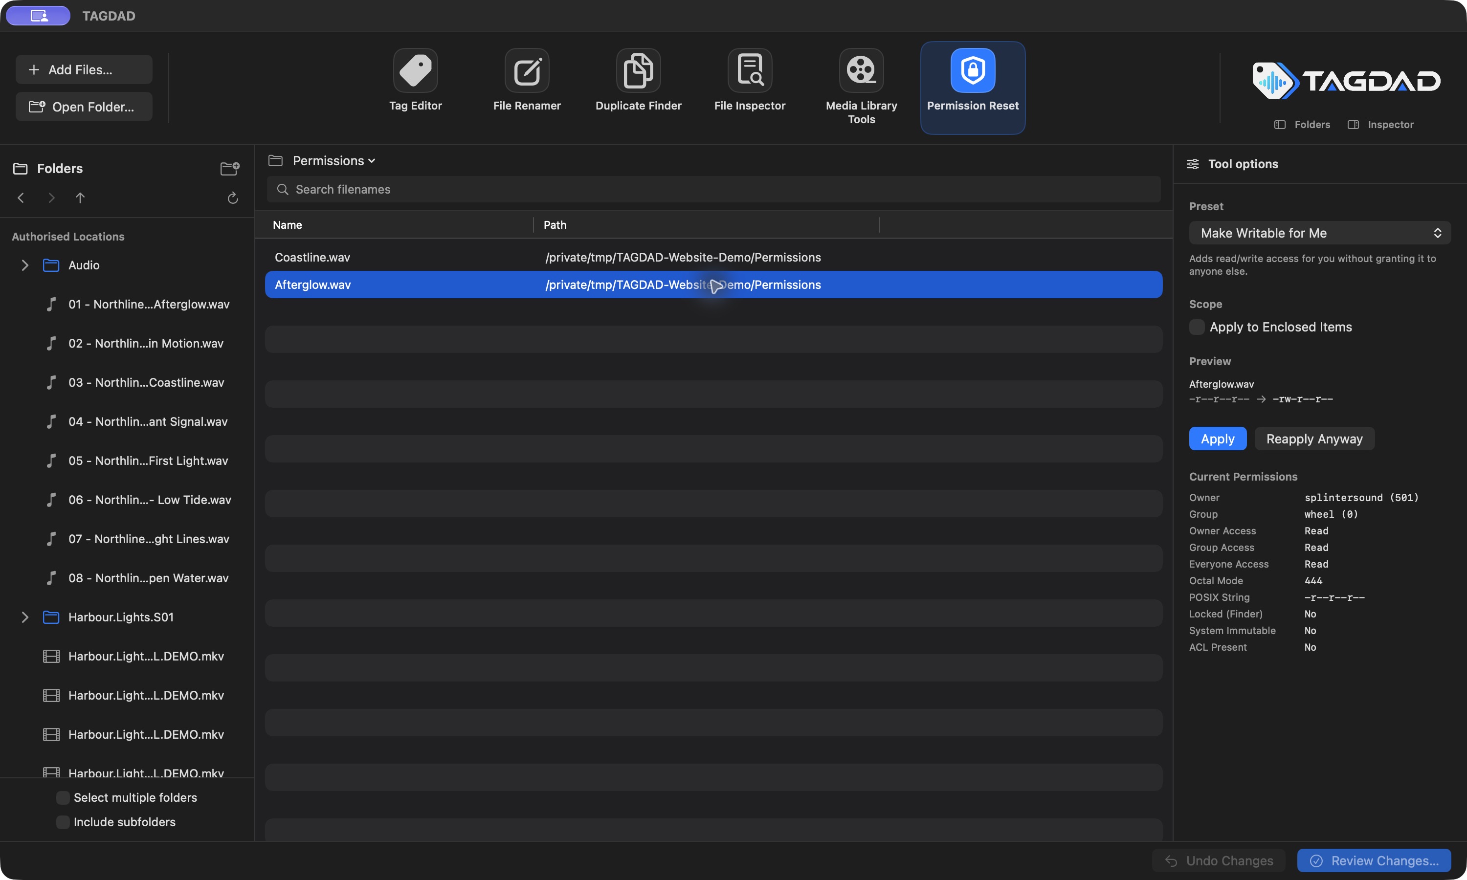Open the File Renamer tool
This screenshot has width=1467, height=880.
(x=527, y=81)
